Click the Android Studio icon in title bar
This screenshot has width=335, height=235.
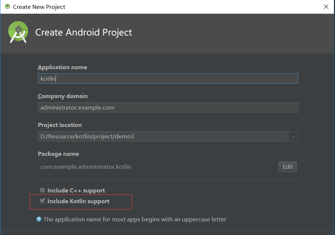[7, 7]
